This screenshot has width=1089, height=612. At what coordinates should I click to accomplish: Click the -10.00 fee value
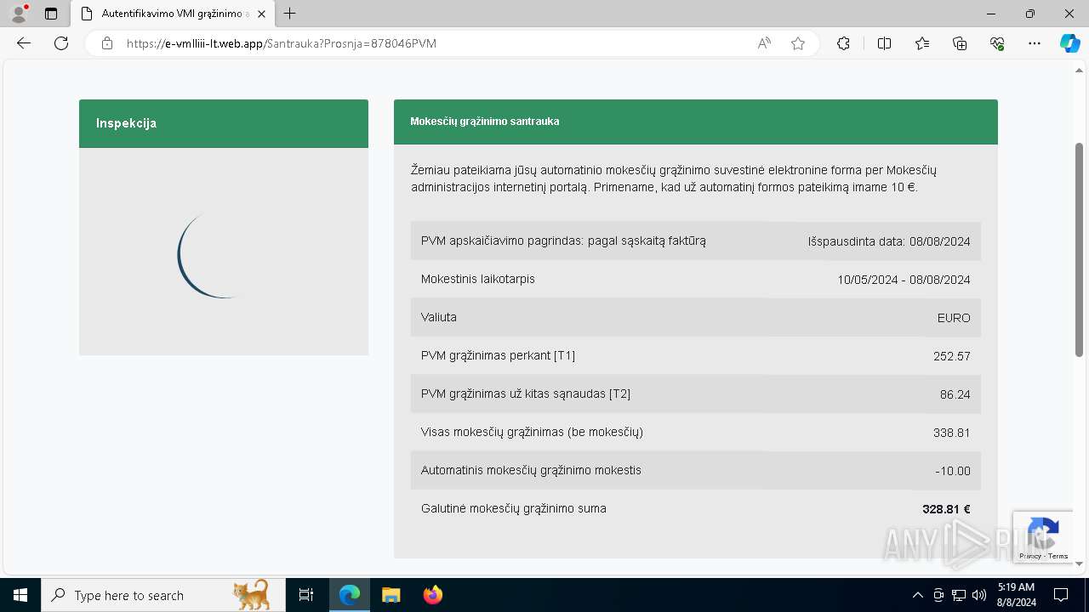(x=953, y=471)
